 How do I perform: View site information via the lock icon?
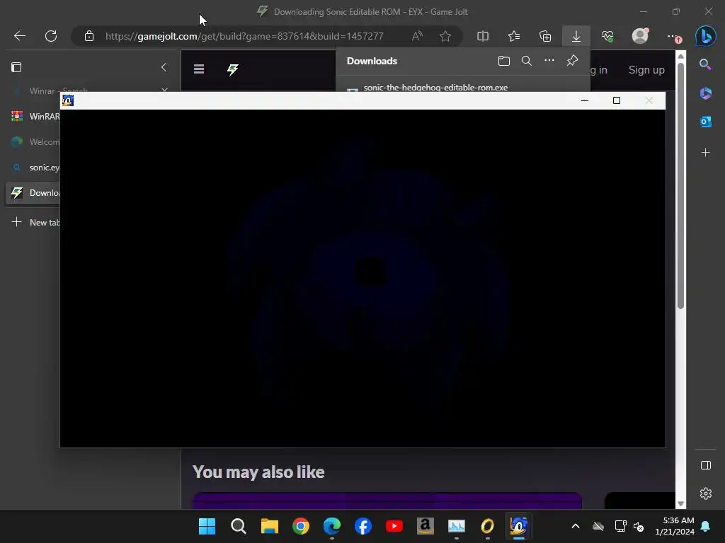click(x=89, y=36)
